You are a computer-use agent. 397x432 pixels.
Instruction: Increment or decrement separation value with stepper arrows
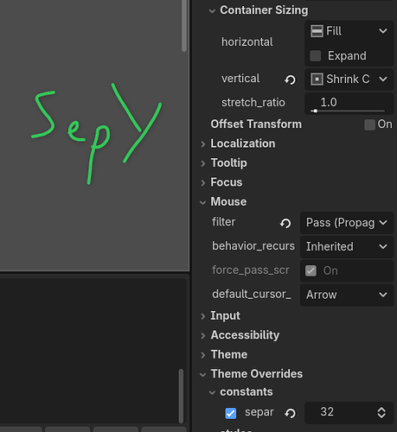point(381,413)
